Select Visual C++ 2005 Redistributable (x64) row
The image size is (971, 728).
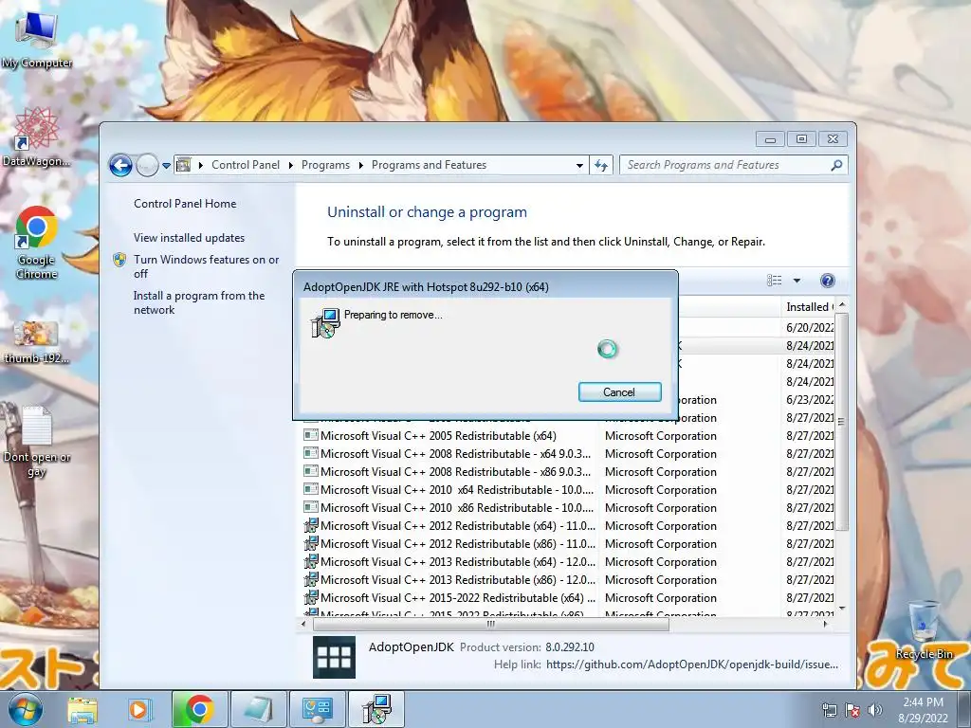[569, 436]
